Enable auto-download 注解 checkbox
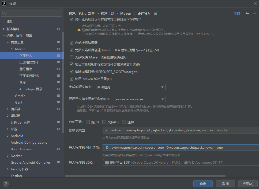 pyautogui.click(x=124, y=122)
